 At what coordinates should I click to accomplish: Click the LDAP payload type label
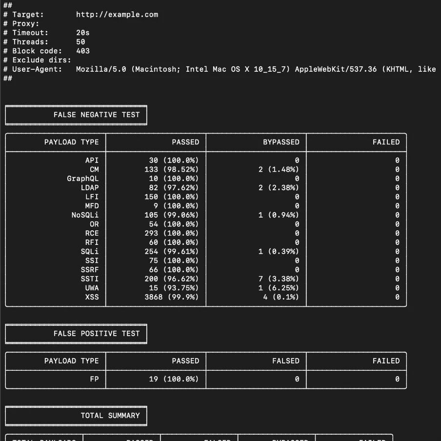(x=90, y=188)
